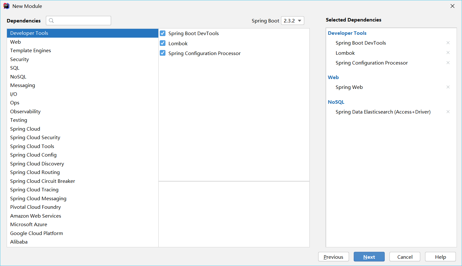Select Spring Boot DevTools in Selected Dependencies

pyautogui.click(x=361, y=43)
